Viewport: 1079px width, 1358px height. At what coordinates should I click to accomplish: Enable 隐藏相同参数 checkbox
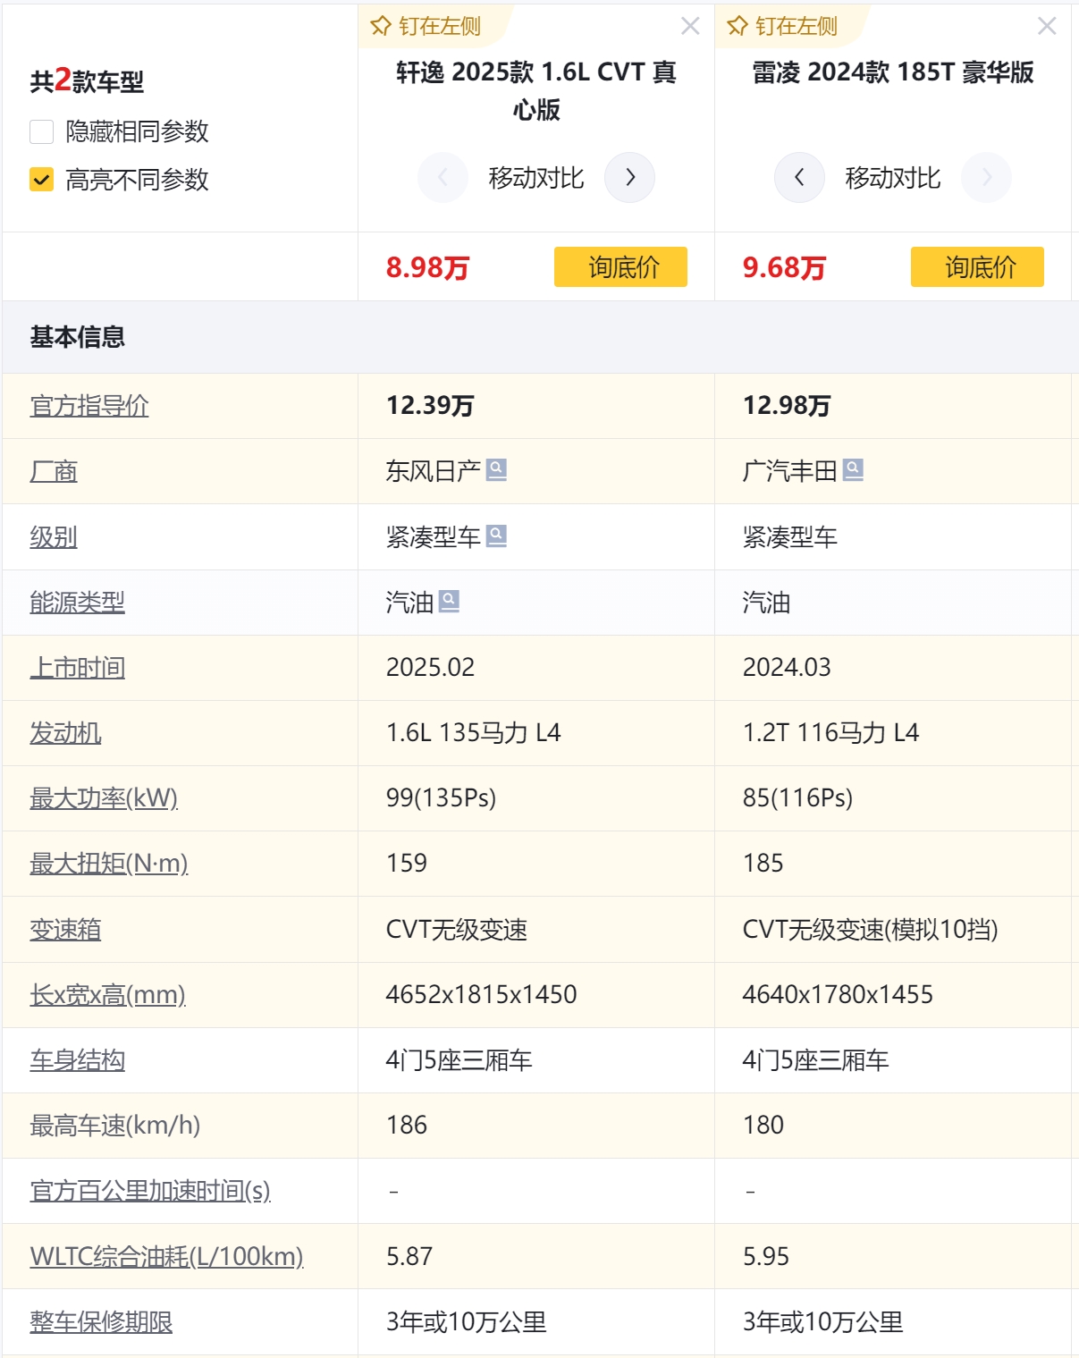pos(42,131)
